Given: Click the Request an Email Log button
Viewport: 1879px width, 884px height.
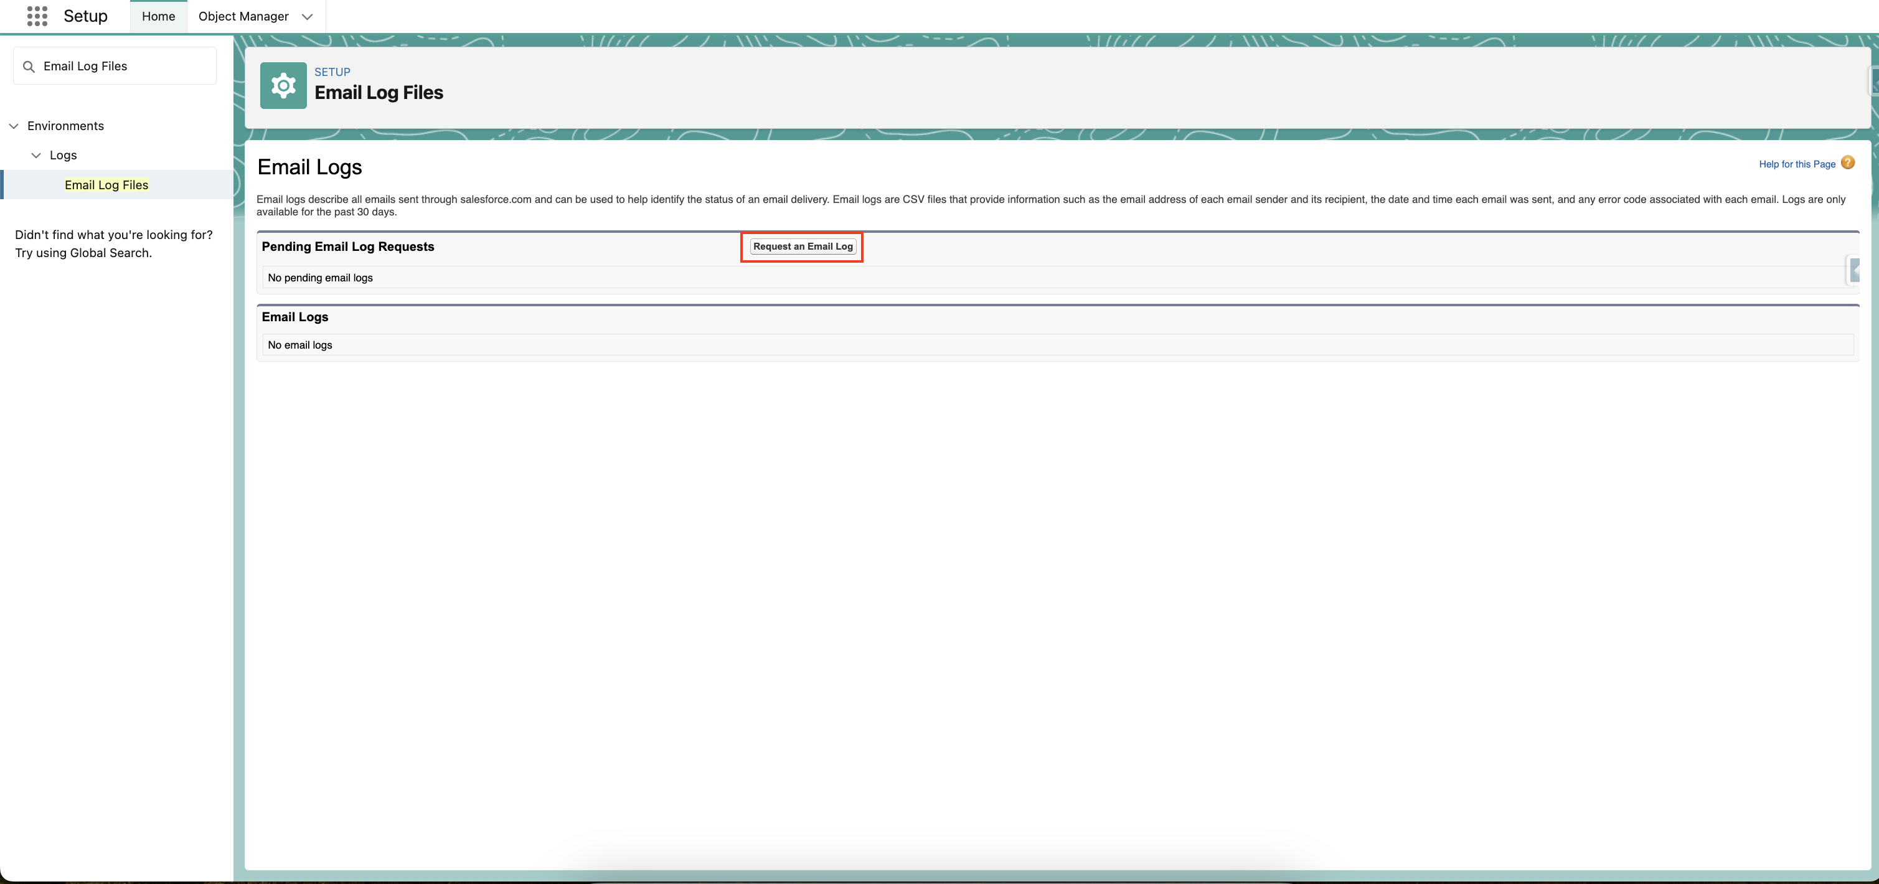Looking at the screenshot, I should coord(802,247).
